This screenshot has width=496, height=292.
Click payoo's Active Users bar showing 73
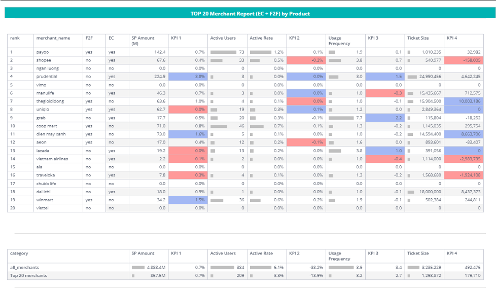click(223, 52)
